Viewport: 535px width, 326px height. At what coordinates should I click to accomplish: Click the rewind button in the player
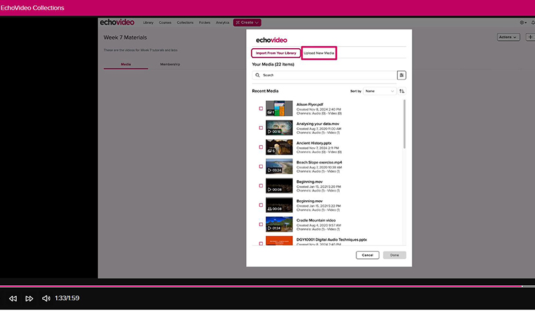point(13,298)
